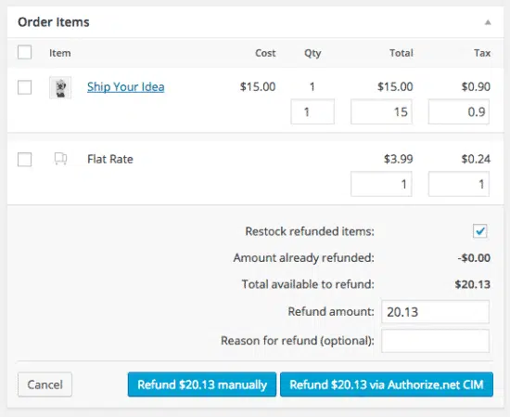Image resolution: width=510 pixels, height=417 pixels.
Task: Click the Order Items panel title
Action: 54,22
